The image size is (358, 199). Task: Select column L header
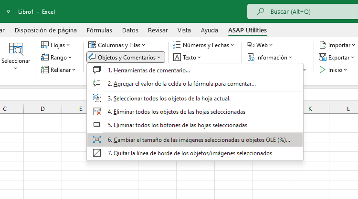pyautogui.click(x=344, y=109)
